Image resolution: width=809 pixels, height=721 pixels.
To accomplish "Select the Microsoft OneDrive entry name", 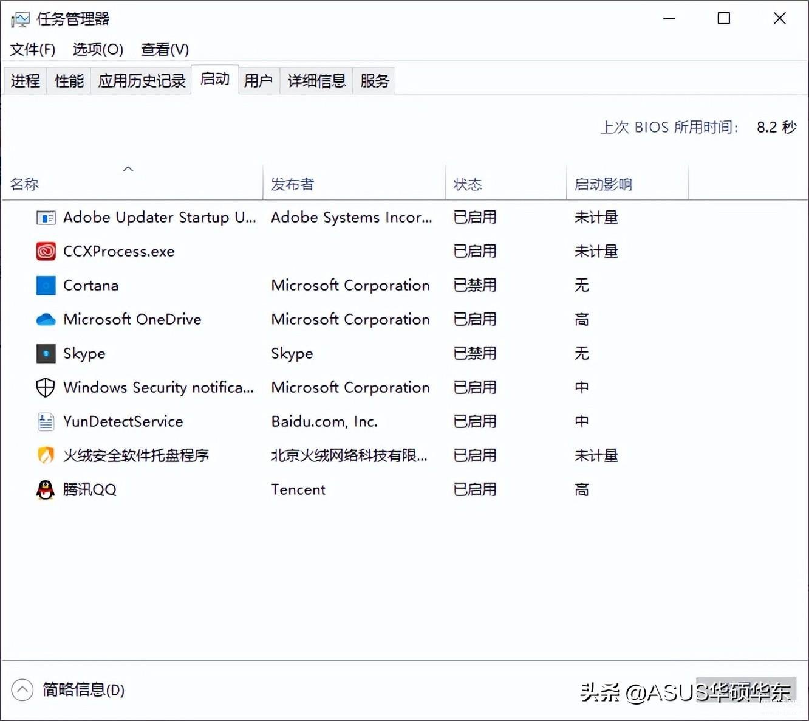I will pos(132,319).
